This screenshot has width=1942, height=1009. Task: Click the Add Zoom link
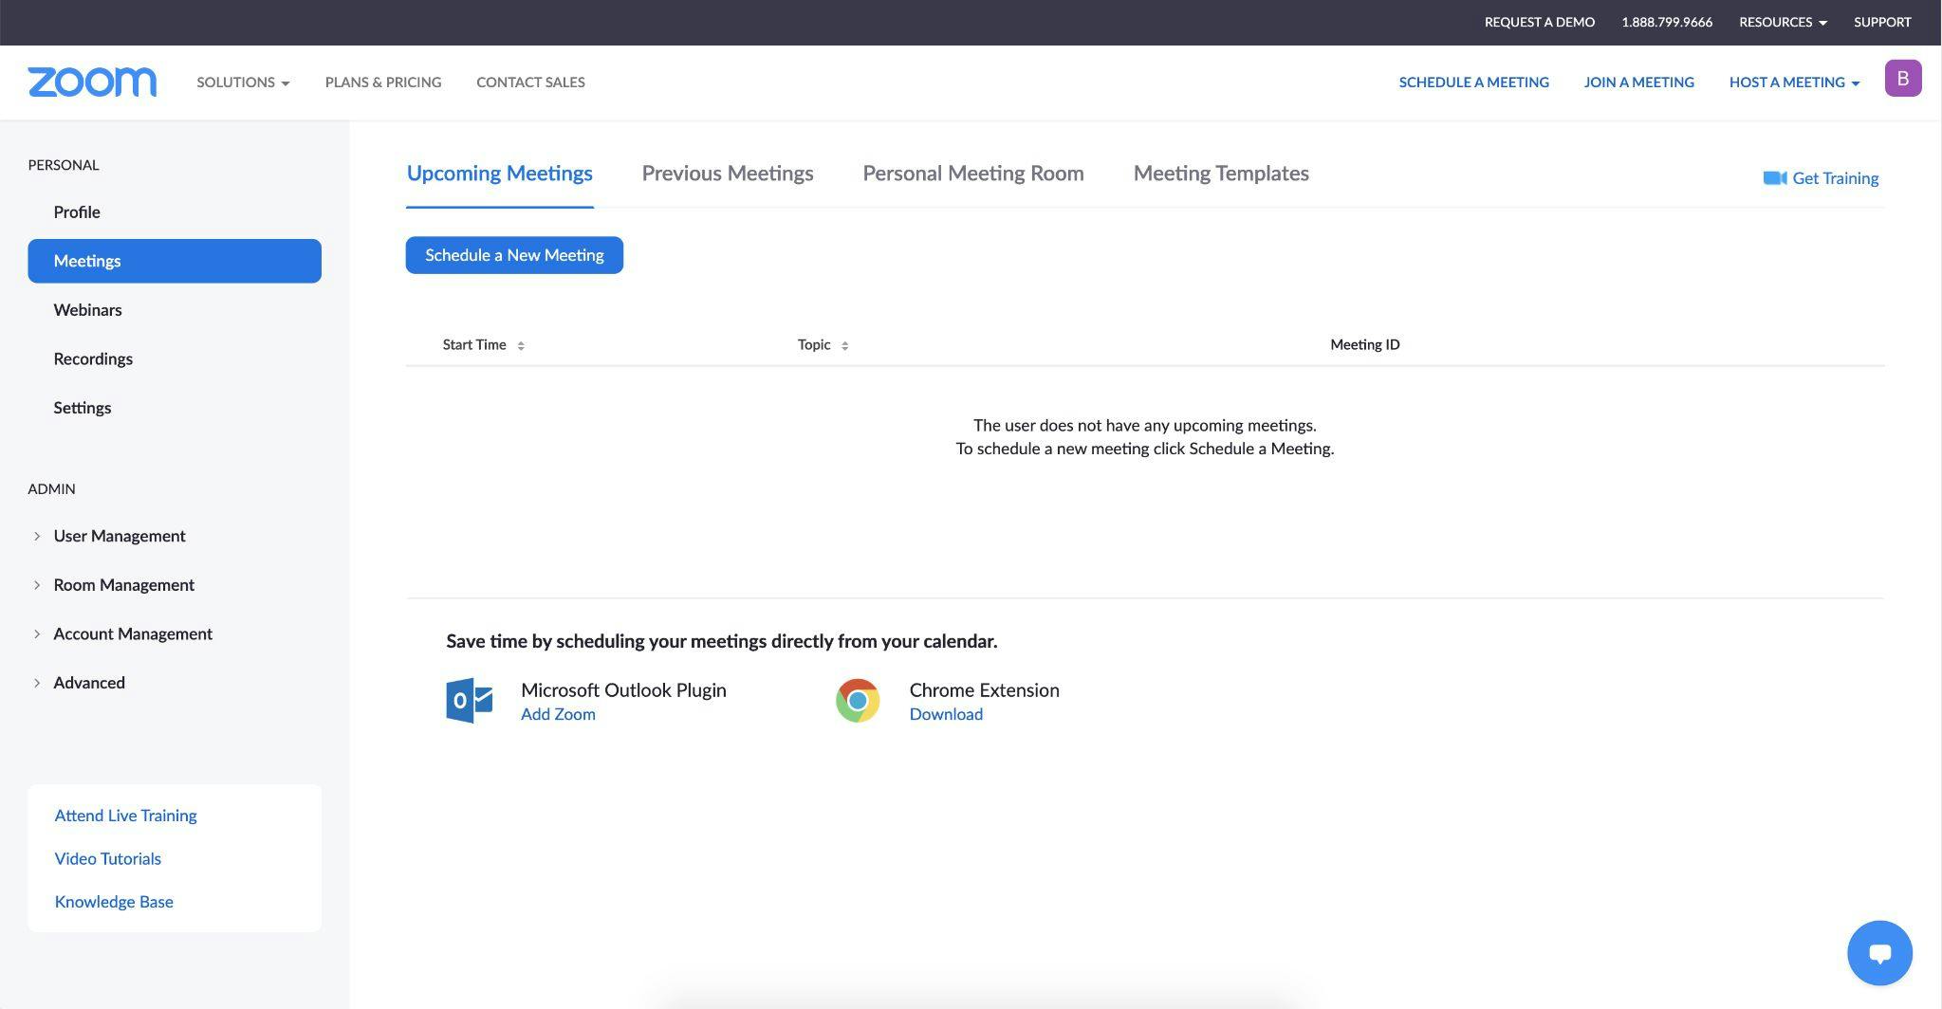tap(558, 714)
